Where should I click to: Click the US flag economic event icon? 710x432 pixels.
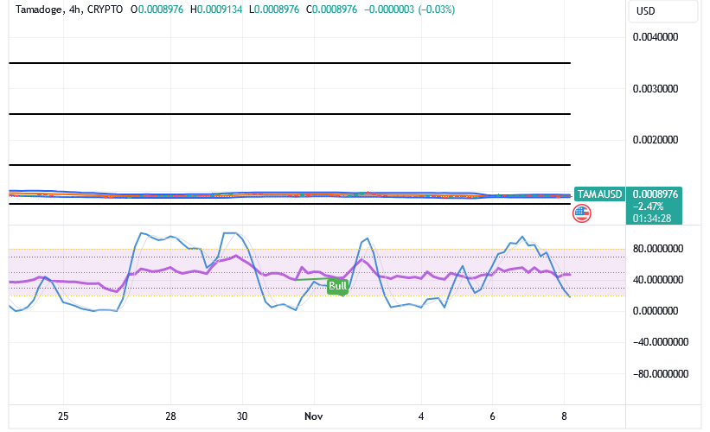pos(581,213)
